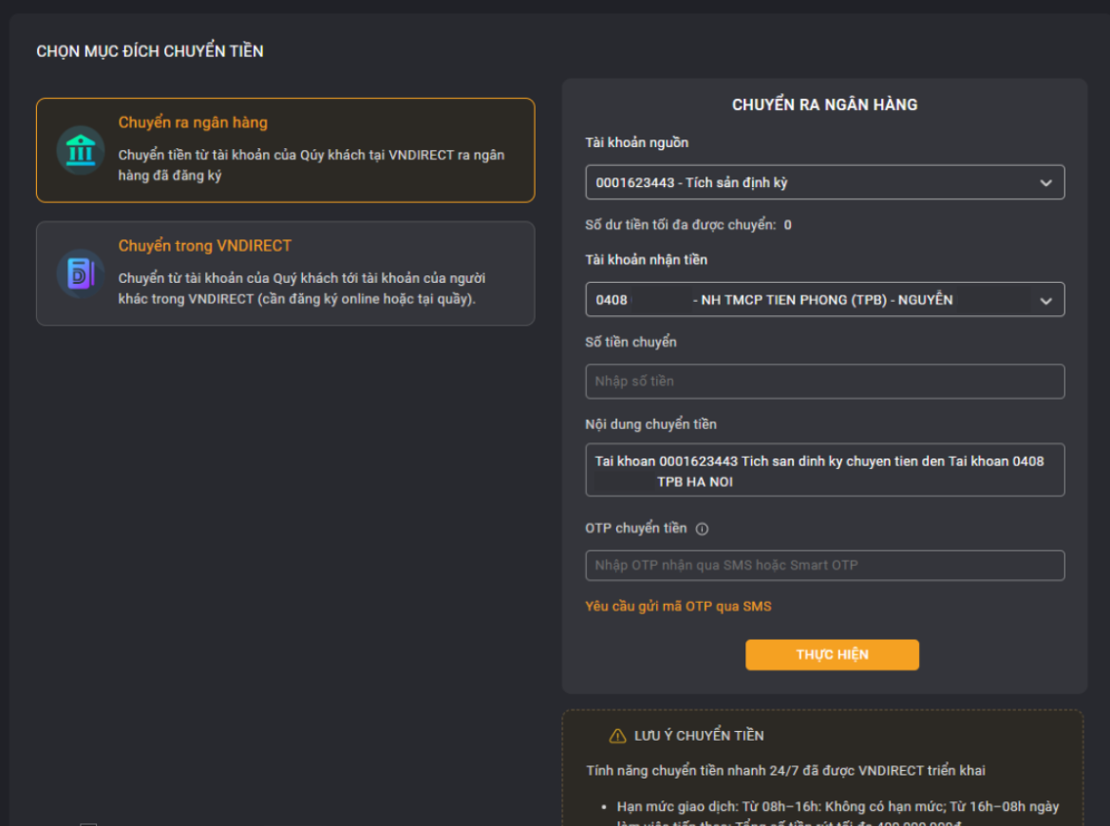Click the bank transfer description text
The image size is (1110, 826).
(311, 165)
